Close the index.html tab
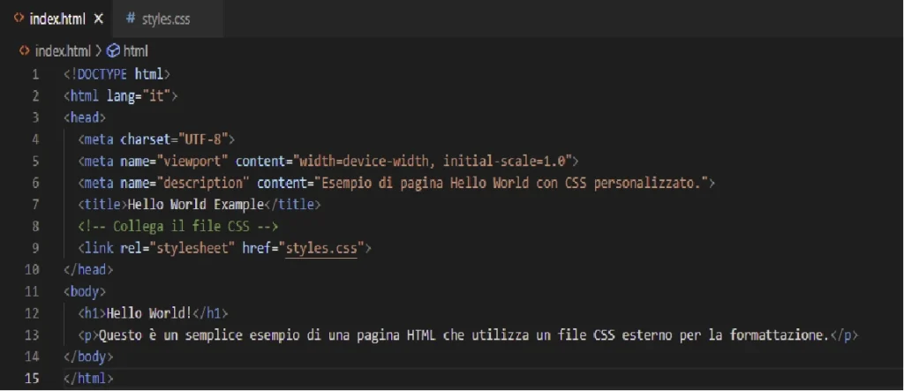This screenshot has height=391, width=904. (x=98, y=19)
